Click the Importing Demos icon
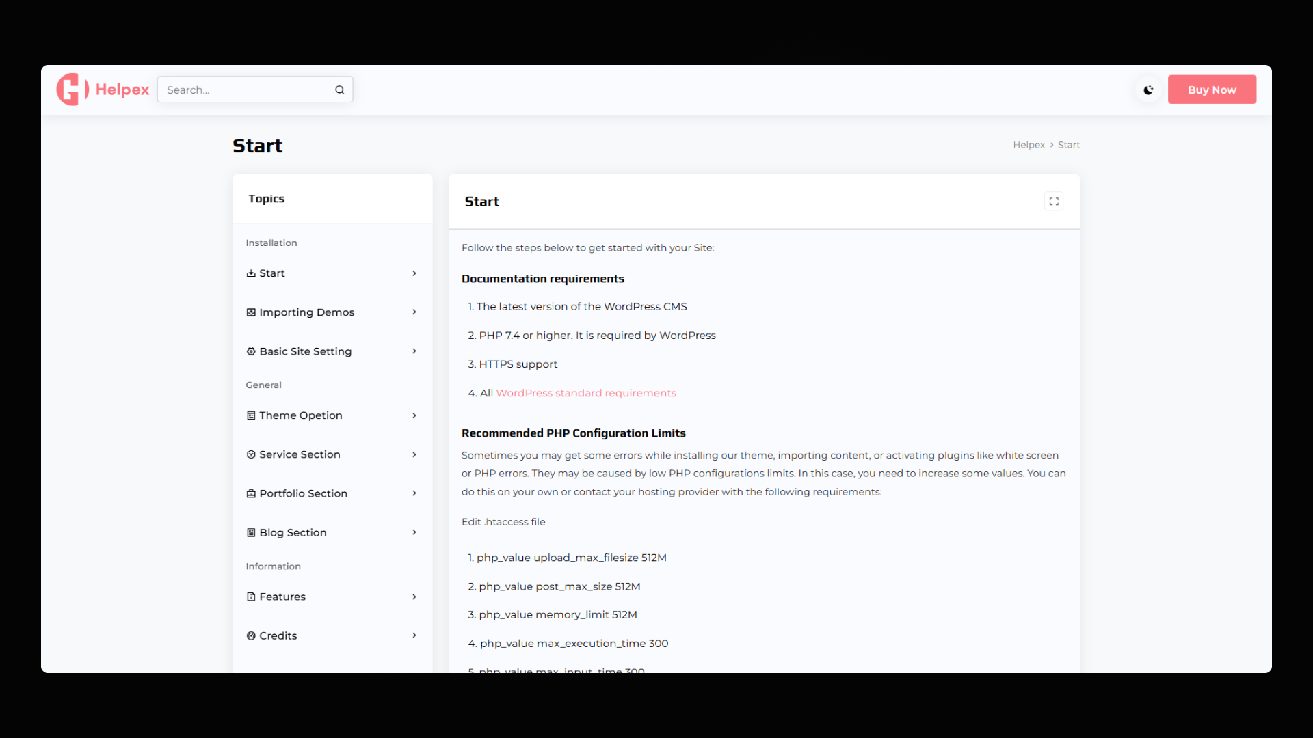1313x738 pixels. click(251, 312)
